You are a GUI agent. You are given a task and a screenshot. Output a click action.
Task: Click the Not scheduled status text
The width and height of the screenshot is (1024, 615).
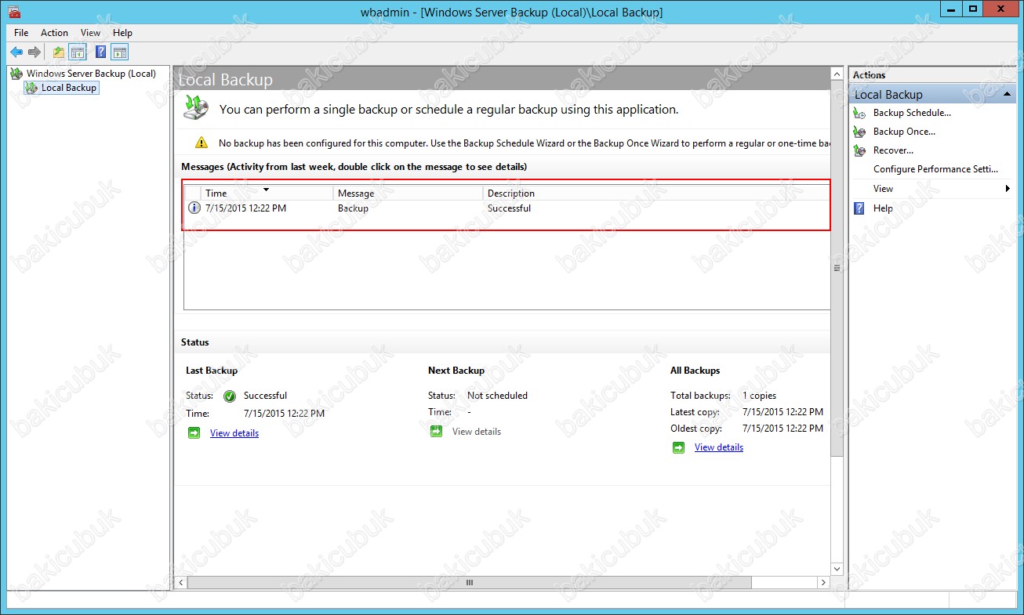click(x=497, y=396)
